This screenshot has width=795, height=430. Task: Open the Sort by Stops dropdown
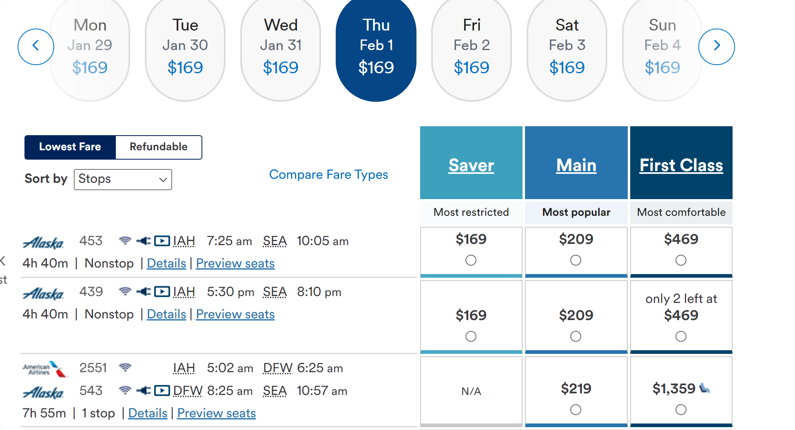pyautogui.click(x=123, y=180)
